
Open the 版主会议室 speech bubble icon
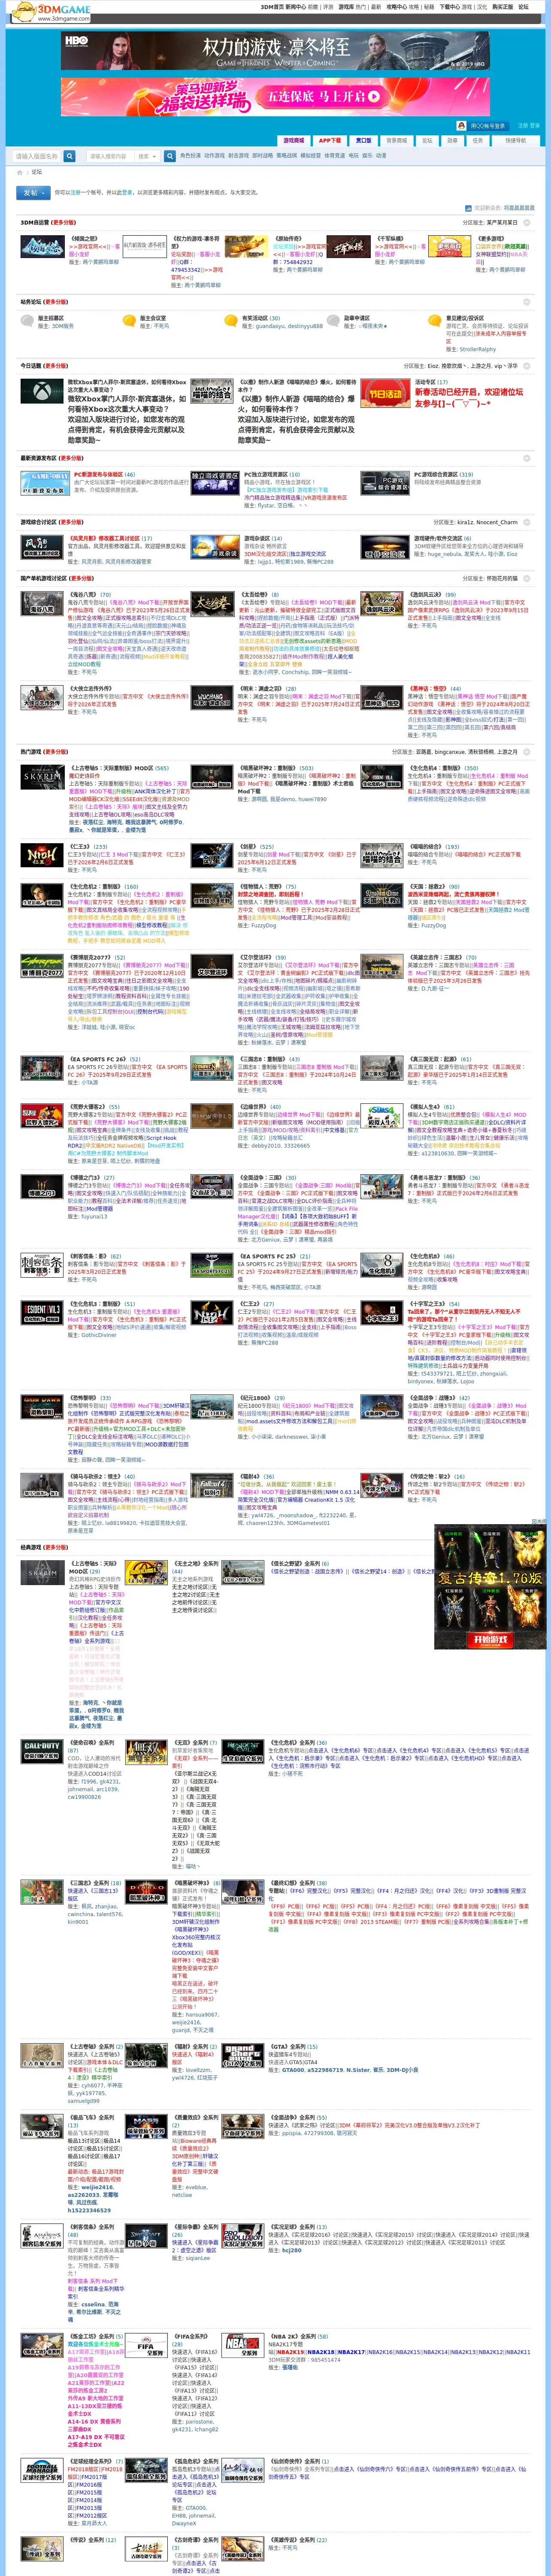pyautogui.click(x=129, y=321)
